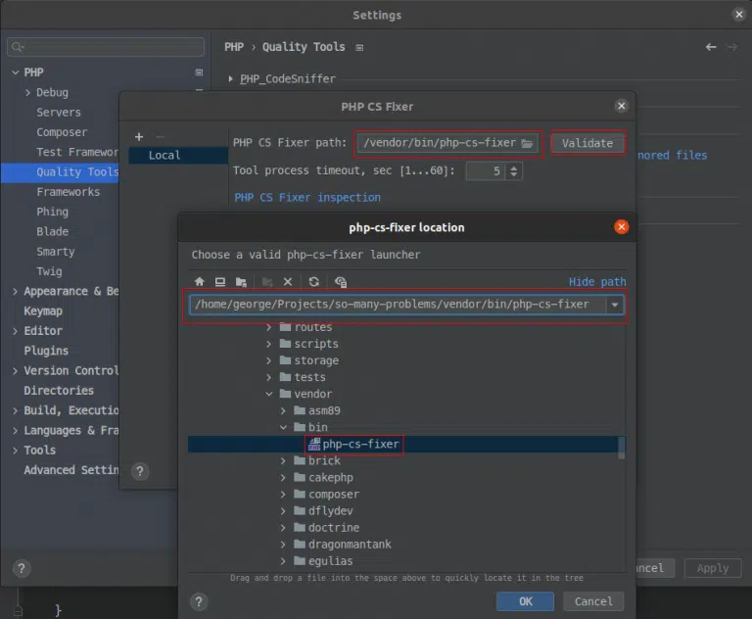Open Plugins settings page
Viewport: 752px width, 619px height.
pos(46,351)
